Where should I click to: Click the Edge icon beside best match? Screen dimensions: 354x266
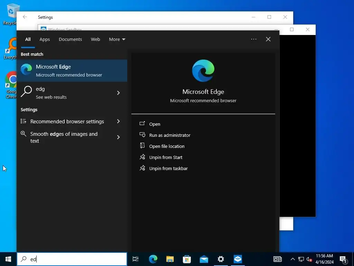(x=26, y=69)
